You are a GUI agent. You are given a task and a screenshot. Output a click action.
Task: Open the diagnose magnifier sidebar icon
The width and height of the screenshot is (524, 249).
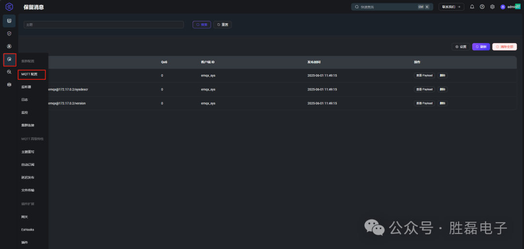pyautogui.click(x=9, y=72)
